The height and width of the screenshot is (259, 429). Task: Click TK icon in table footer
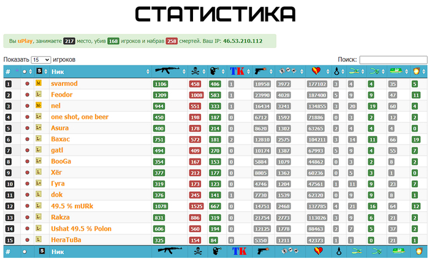pos(239,251)
